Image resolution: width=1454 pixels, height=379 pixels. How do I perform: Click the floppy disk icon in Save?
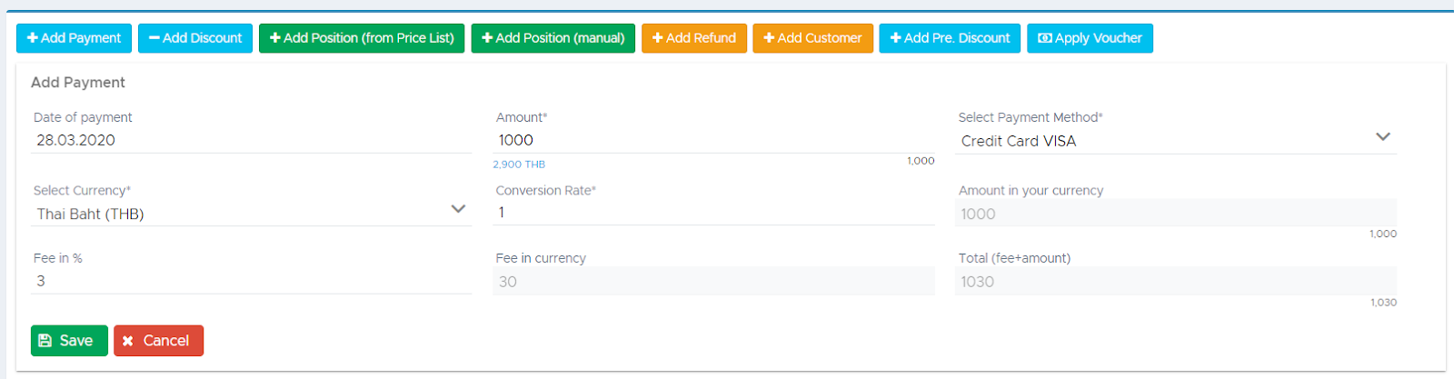45,341
